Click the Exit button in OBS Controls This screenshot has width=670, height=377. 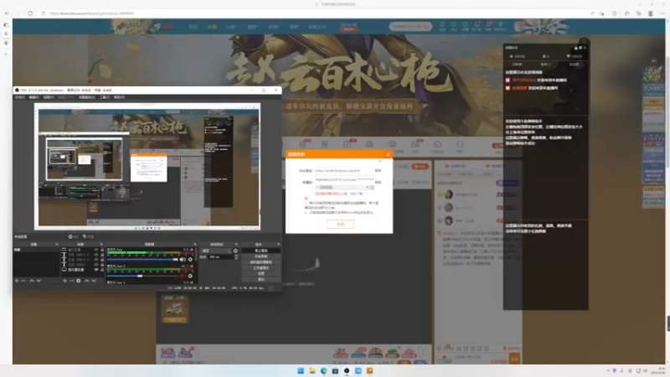click(x=261, y=279)
